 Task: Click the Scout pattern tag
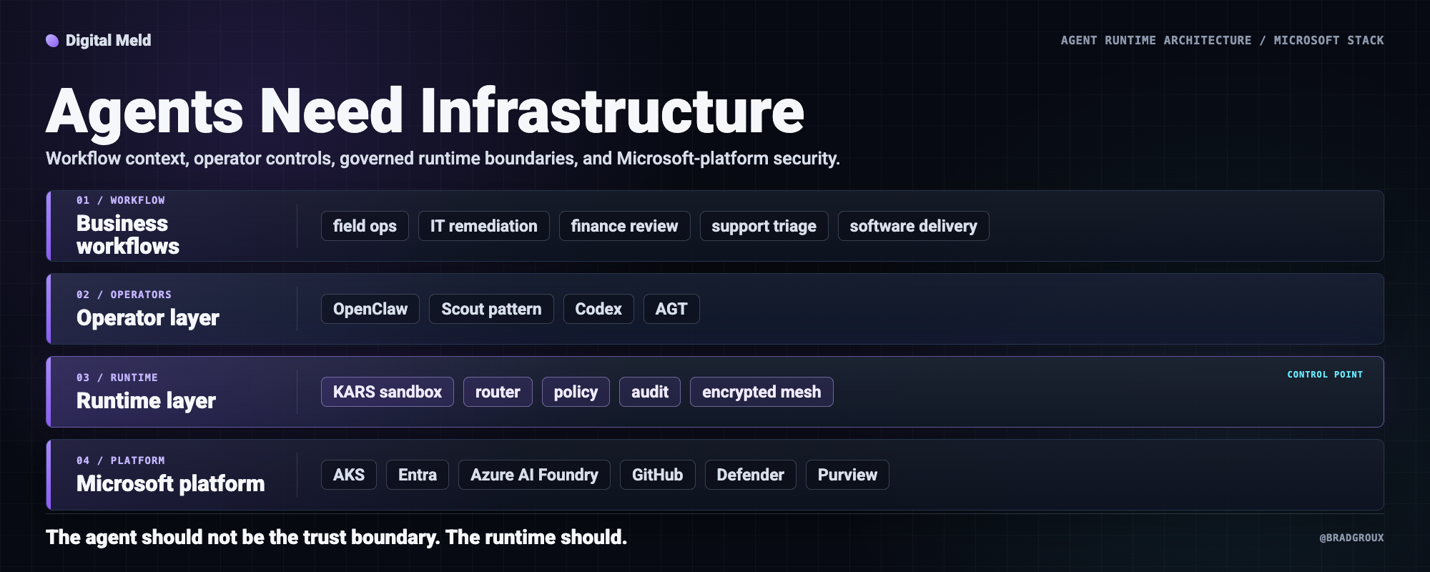coord(491,309)
